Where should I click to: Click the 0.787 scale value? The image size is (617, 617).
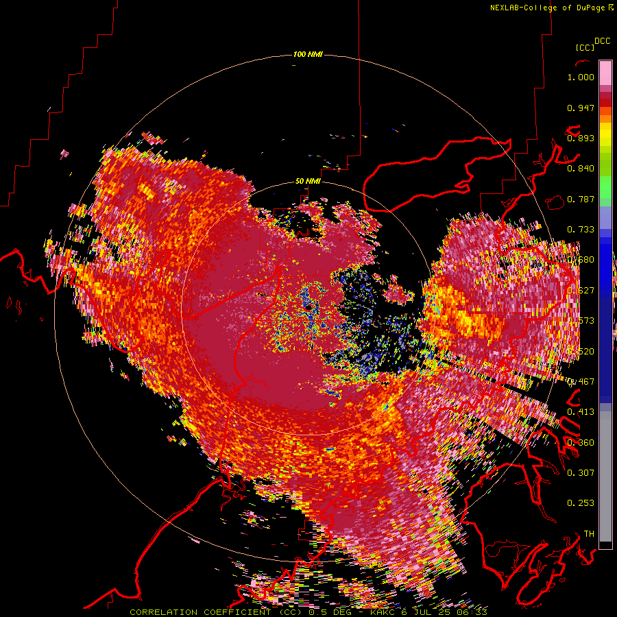(x=581, y=199)
